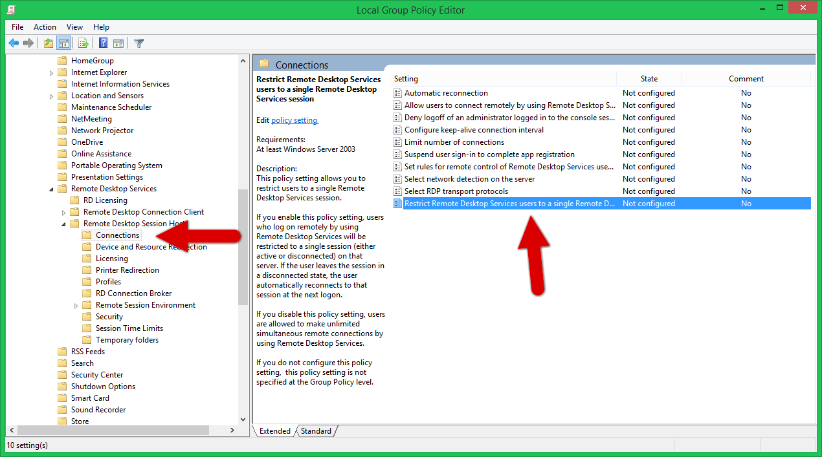Select 'Deny logoff of an administrator' setting

(601, 118)
